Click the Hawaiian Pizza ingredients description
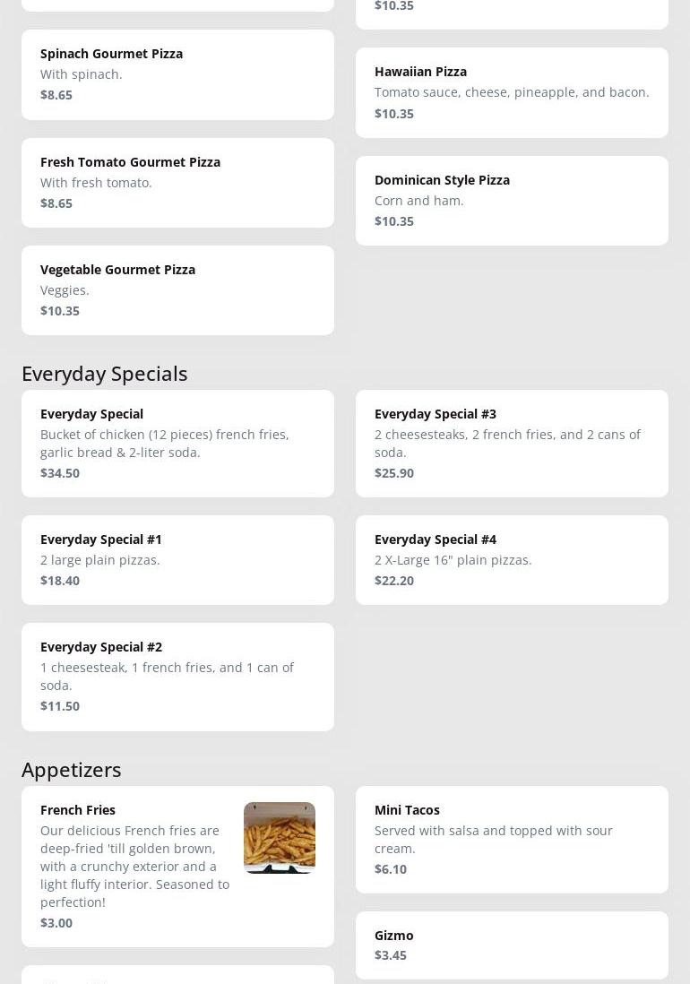 (x=512, y=92)
